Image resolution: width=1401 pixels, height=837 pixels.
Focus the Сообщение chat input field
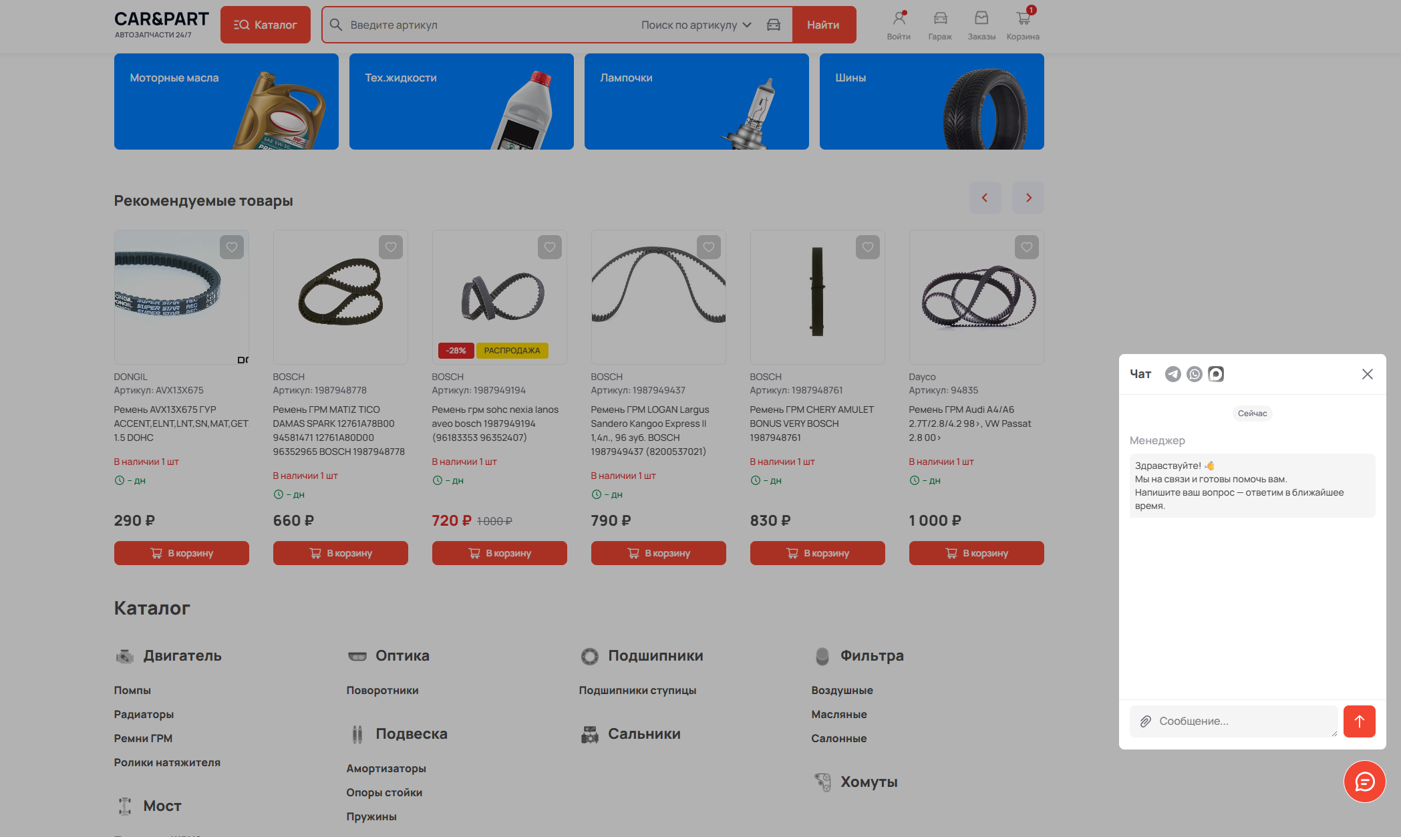tap(1233, 721)
